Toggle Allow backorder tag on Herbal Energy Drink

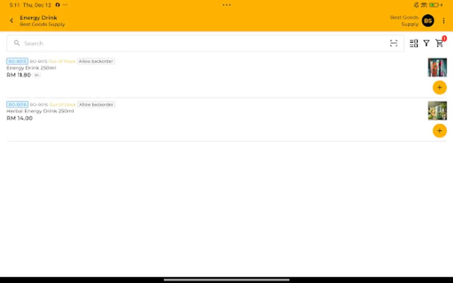tap(96, 104)
